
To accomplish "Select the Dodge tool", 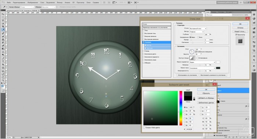I will click(x=3, y=55).
